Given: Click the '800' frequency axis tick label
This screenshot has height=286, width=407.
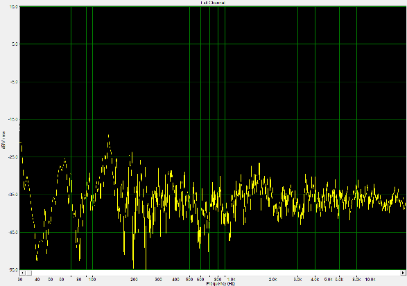Looking at the screenshot, I should click(218, 280).
